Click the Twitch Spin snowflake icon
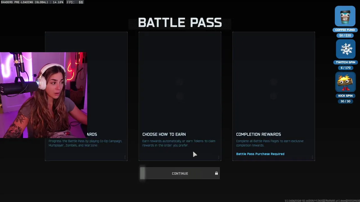The width and height of the screenshot is (360, 202). [x=346, y=49]
